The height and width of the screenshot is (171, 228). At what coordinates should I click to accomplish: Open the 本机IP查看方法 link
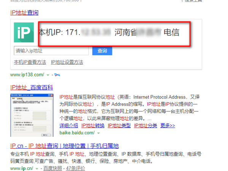[x=30, y=62]
